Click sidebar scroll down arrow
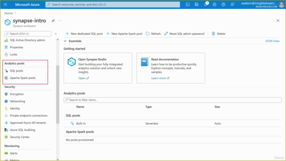 tap(58, 159)
